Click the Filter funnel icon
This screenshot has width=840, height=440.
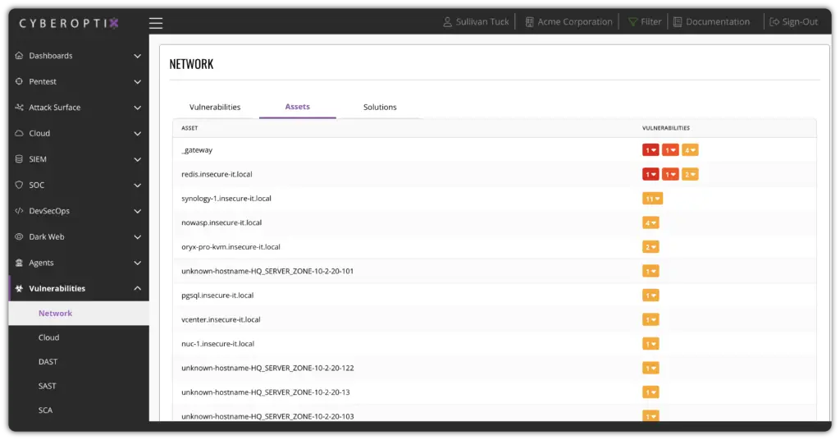coord(633,22)
